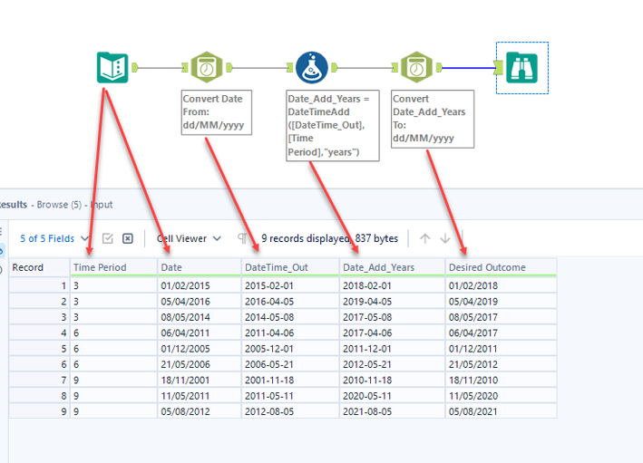643x463 pixels.
Task: Select DateTime_Out cell 2011-04-06
Action: tap(290, 333)
